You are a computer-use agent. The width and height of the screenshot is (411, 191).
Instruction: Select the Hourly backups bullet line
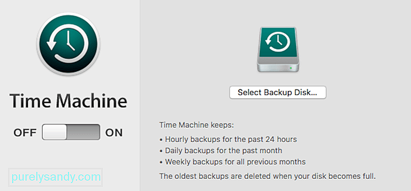point(228,140)
